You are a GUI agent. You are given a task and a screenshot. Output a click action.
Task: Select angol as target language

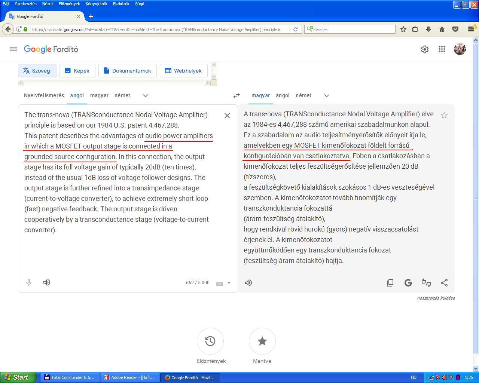[283, 95]
